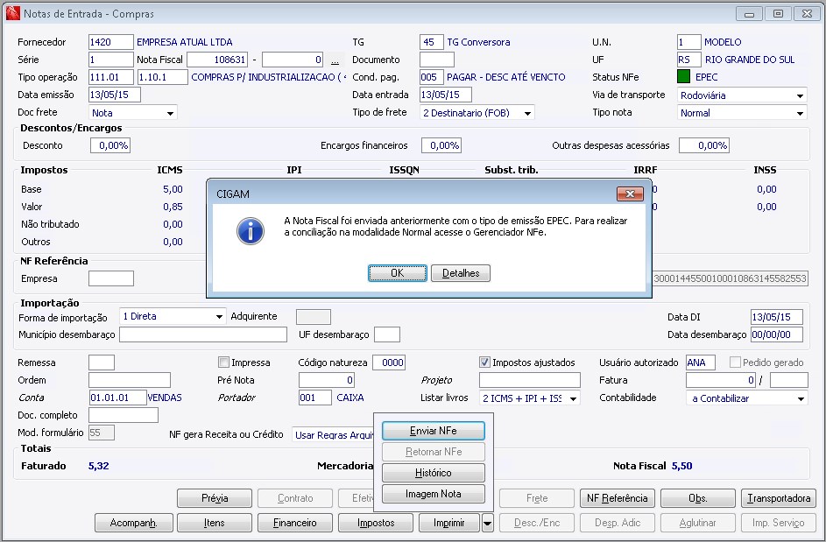826x542 pixels.
Task: Click the Tipo operação field 111.01
Action: coord(111,77)
